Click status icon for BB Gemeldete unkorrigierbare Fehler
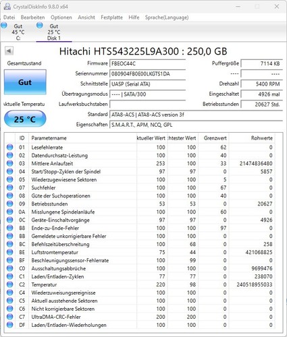Screen dimensions: 287x337 pos(9,236)
